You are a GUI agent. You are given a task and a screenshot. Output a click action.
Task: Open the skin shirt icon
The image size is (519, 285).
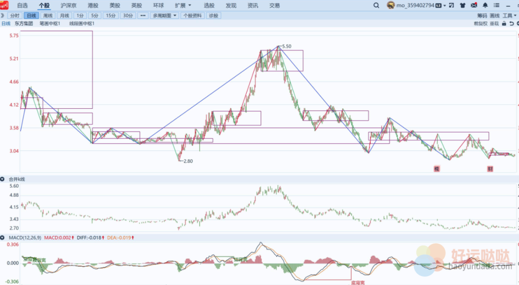pos(463,5)
